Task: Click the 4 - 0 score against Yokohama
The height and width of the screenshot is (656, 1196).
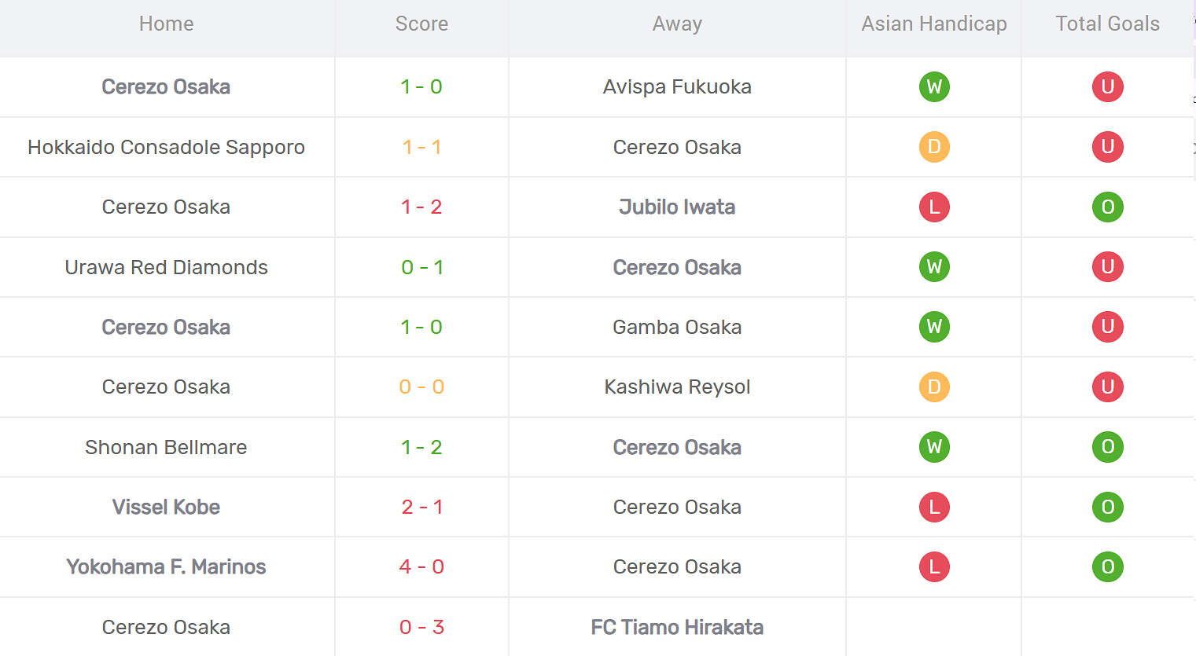Action: tap(421, 566)
